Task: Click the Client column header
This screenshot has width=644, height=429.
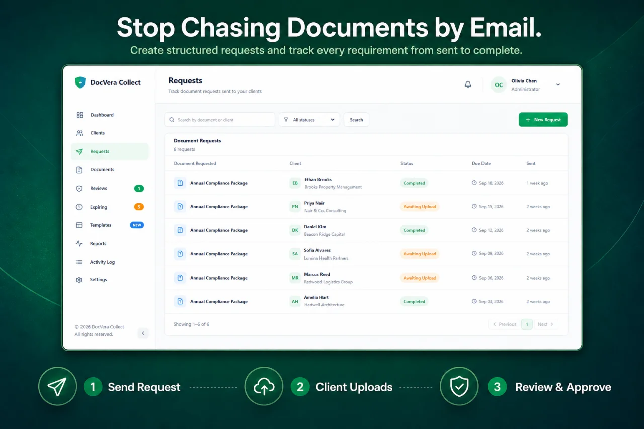Action: (x=295, y=163)
